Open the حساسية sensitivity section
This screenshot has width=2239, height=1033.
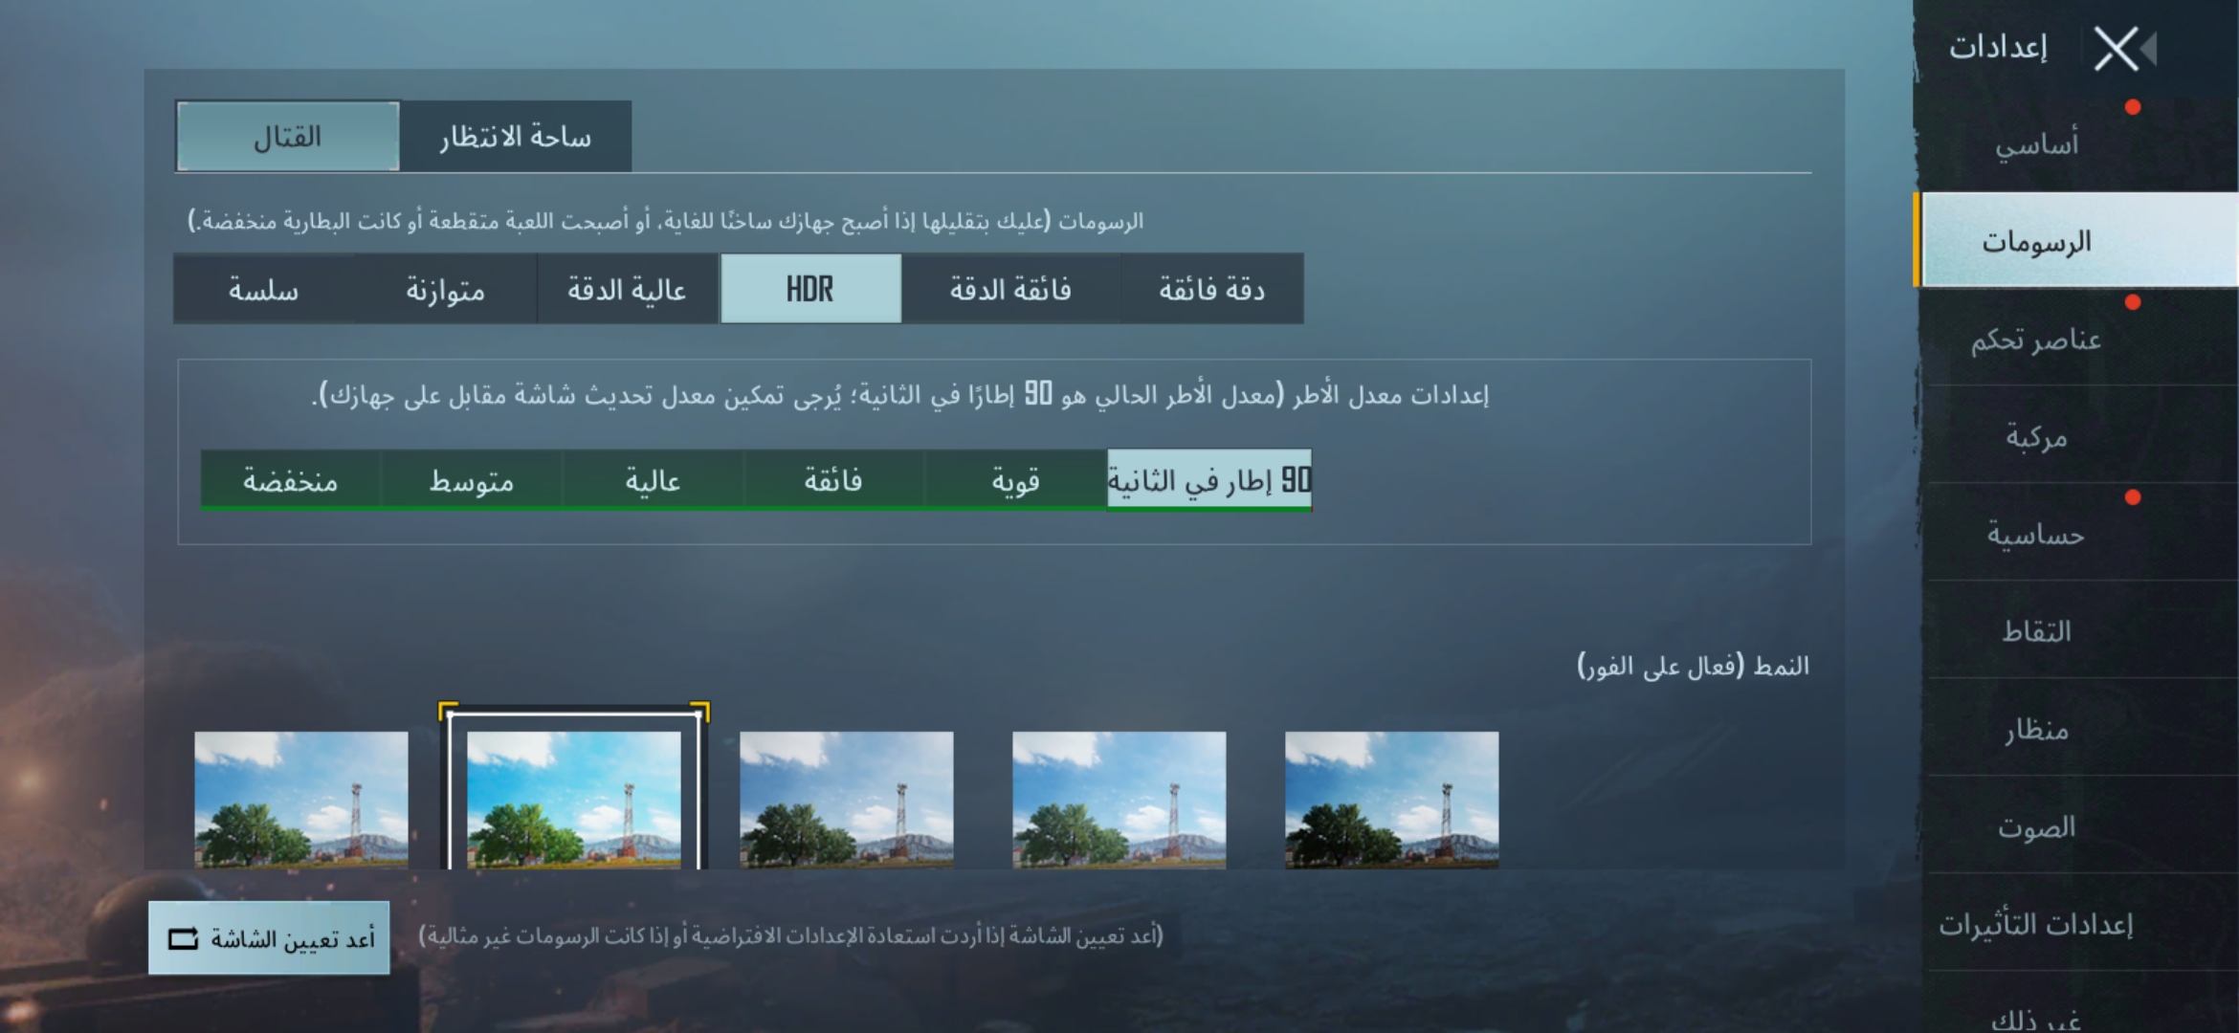tap(2036, 534)
